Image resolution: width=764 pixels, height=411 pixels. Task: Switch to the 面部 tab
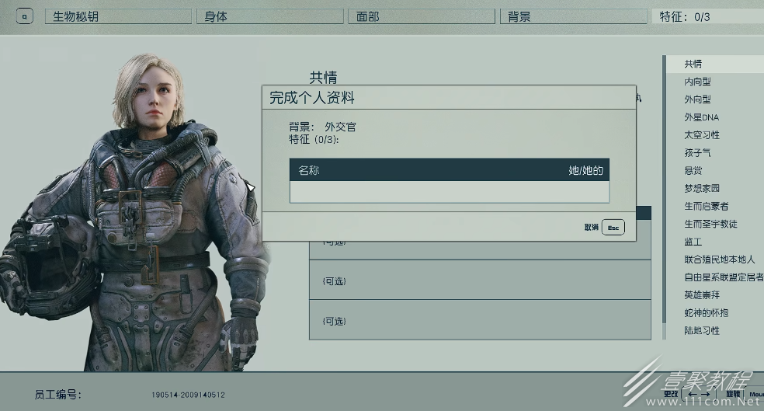click(422, 16)
